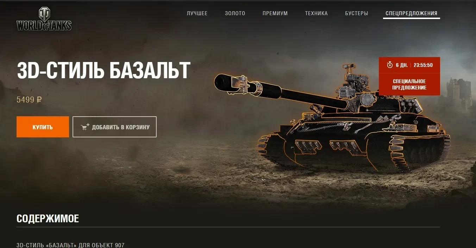Click the stopwatch icon in offer timer
476x248 pixels.
(x=389, y=65)
